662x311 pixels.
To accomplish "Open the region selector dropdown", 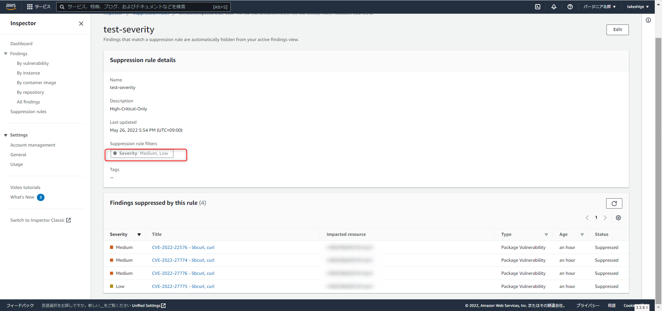I will pyautogui.click(x=599, y=7).
